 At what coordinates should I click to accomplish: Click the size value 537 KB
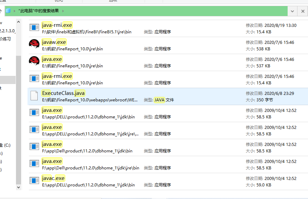(x=263, y=66)
